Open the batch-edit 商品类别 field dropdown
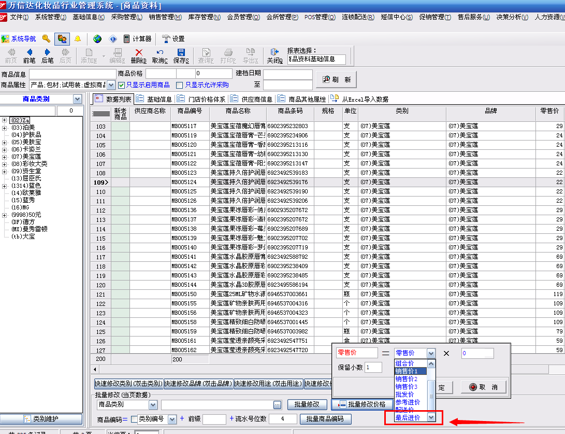565x434 pixels. (153, 405)
